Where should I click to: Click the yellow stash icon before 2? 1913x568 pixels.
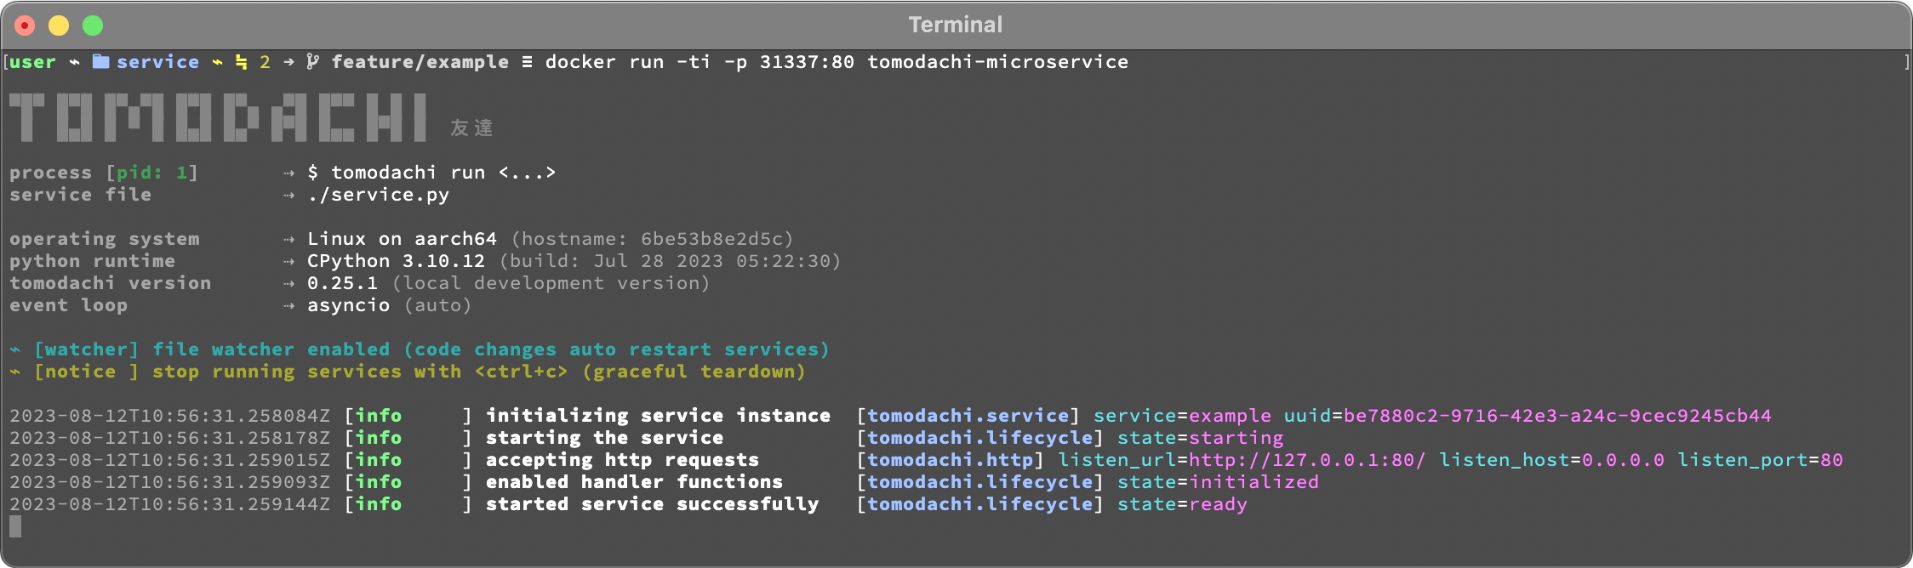[242, 61]
